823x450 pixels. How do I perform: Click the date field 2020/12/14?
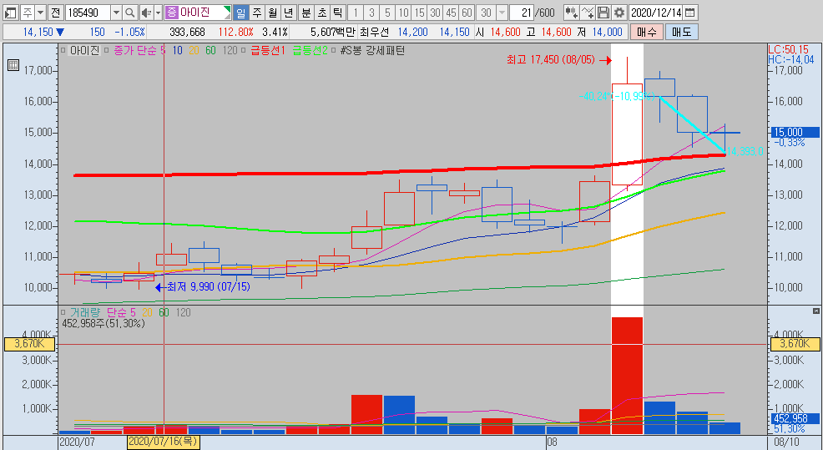click(x=655, y=13)
